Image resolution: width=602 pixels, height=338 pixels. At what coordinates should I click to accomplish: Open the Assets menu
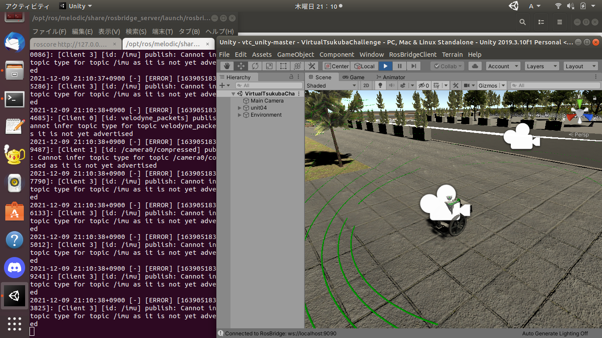coord(262,55)
